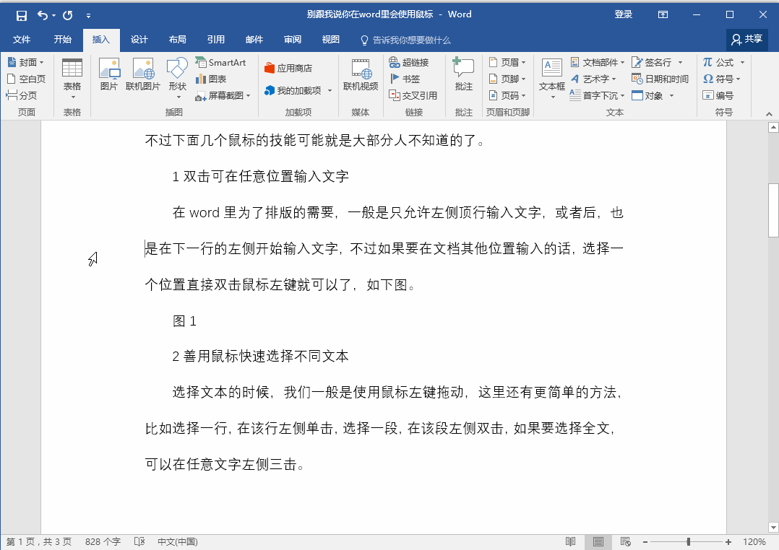779x550 pixels.
Task: Click the zoom slider handle
Action: [x=689, y=541]
